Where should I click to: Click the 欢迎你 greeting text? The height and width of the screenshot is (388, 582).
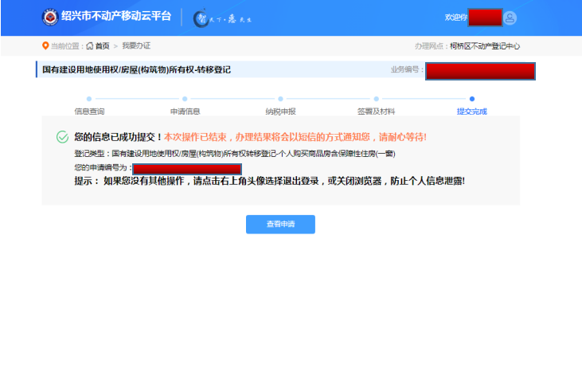(455, 18)
